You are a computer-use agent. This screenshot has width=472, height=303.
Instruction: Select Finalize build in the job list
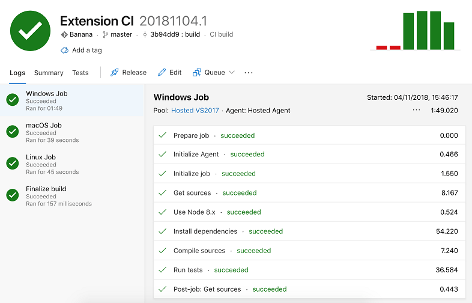pos(46,189)
